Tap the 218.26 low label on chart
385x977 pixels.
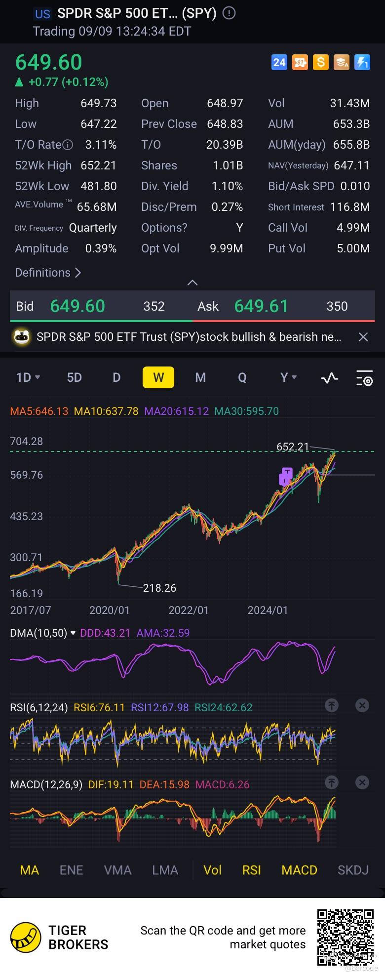pos(159,588)
